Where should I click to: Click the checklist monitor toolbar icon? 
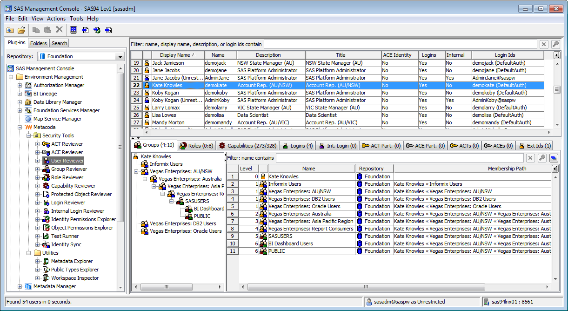[x=74, y=30]
